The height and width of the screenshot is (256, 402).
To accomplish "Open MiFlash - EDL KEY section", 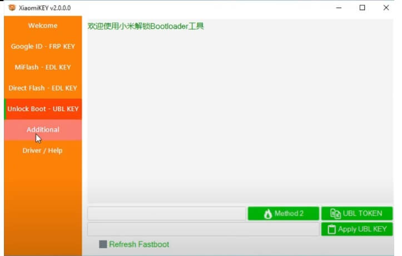I will click(43, 67).
